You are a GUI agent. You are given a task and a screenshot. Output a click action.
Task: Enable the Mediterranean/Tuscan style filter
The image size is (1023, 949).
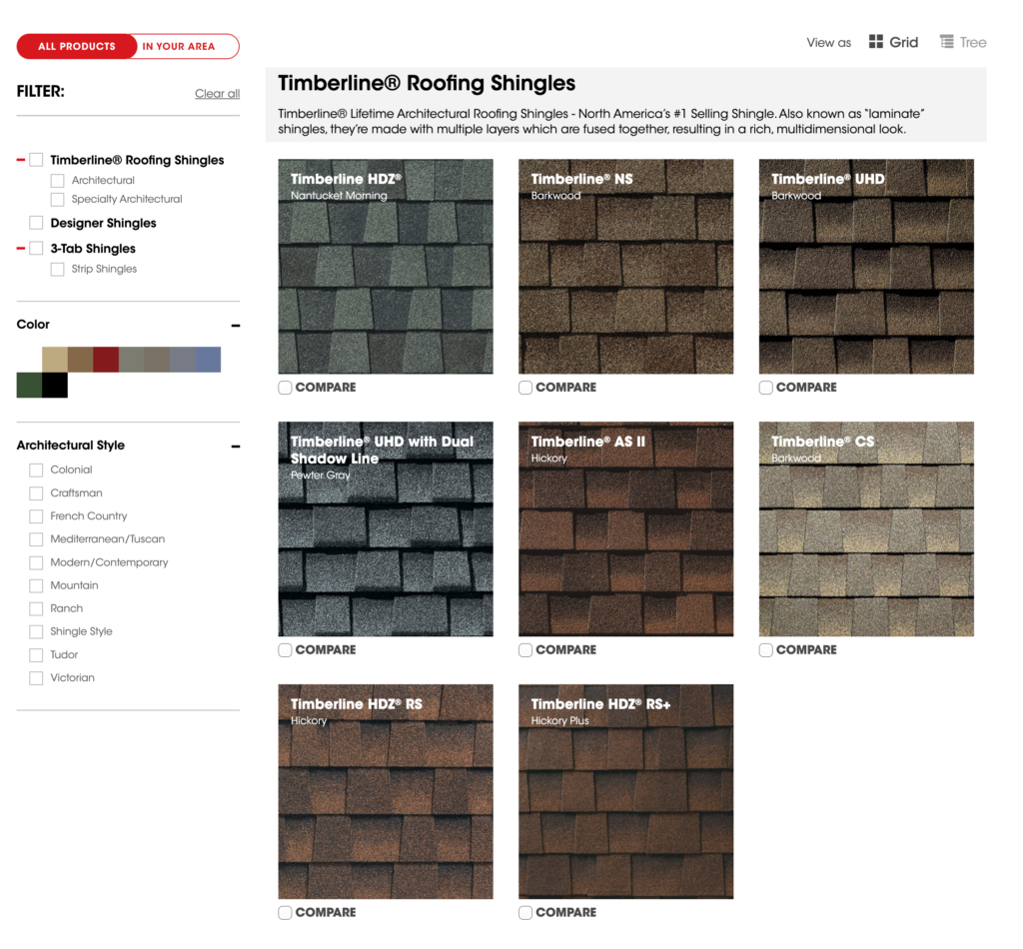[x=36, y=539]
